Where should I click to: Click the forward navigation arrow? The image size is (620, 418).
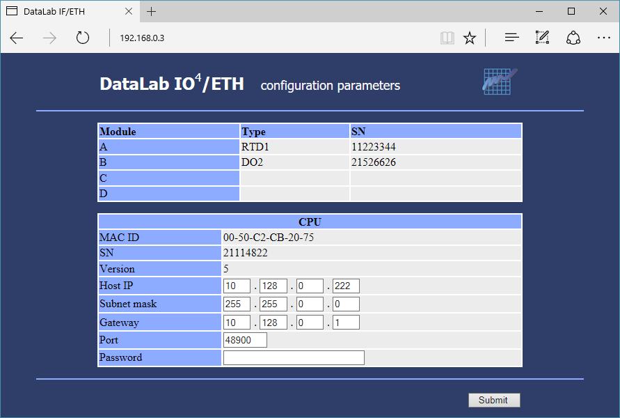(x=49, y=38)
